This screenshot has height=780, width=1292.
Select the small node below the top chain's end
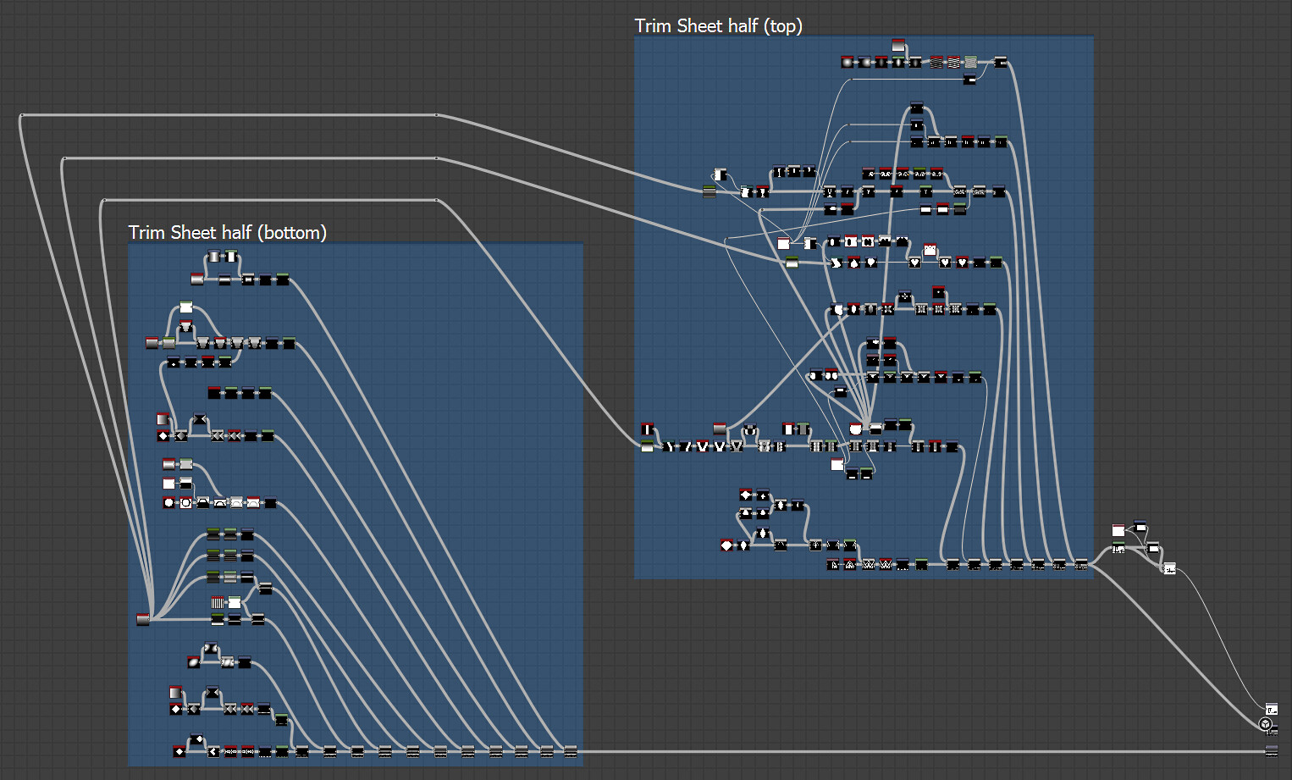(x=969, y=80)
